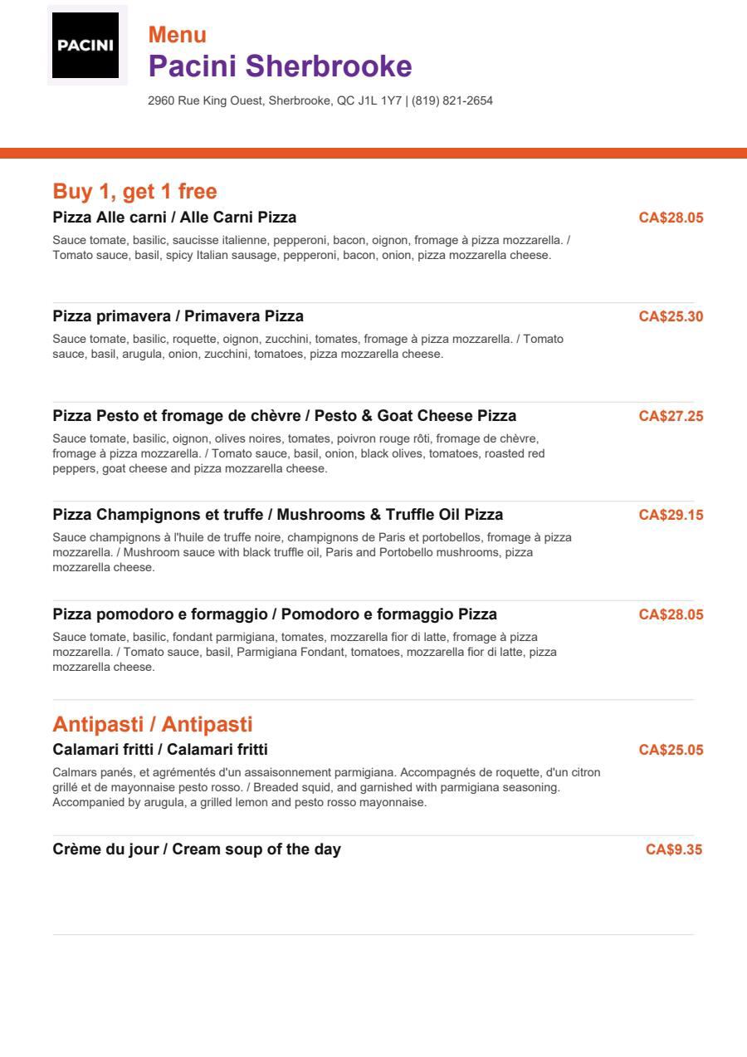The width and height of the screenshot is (747, 1057).
Task: Select Pomodoro e formaggio Pizza item
Action: click(275, 614)
